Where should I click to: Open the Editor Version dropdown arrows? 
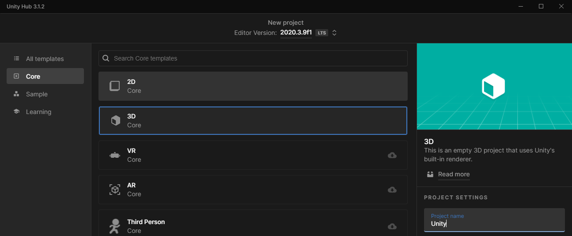(x=334, y=33)
